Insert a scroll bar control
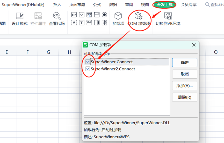Viewport: 224px width, 143px height. (x=97, y=23)
